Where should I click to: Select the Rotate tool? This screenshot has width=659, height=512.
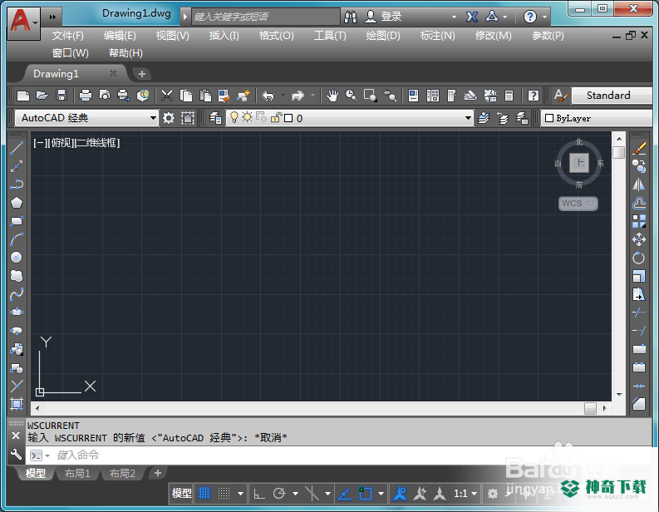click(x=639, y=258)
